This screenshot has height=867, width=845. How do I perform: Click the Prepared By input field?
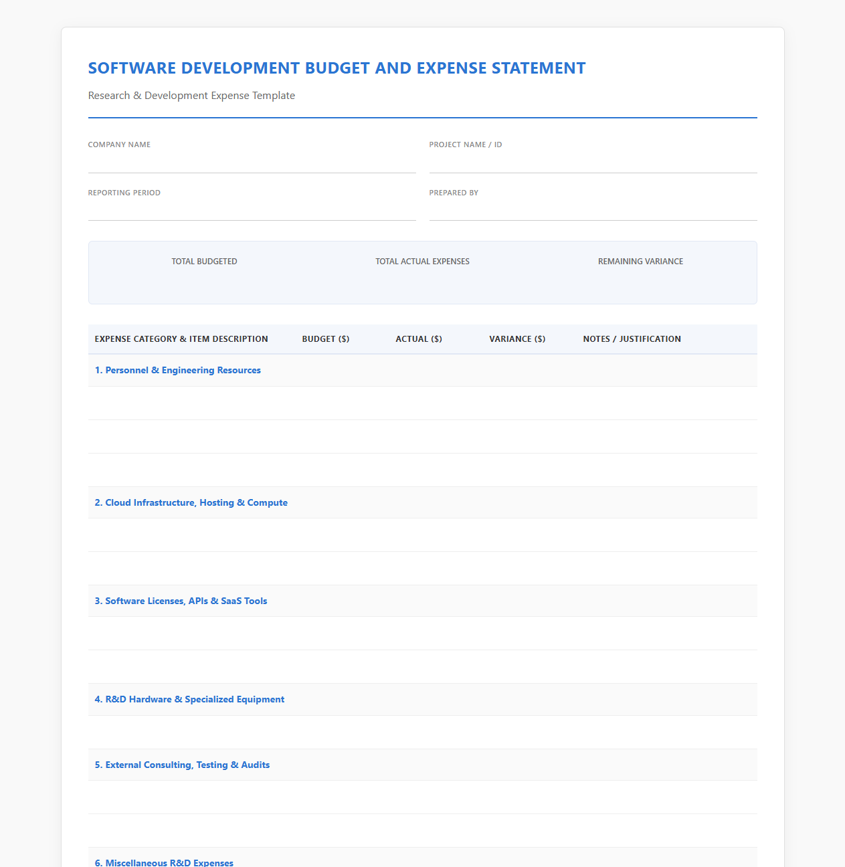coord(593,210)
